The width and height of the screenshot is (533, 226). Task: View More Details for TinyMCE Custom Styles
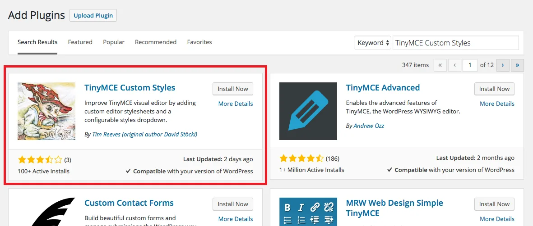click(236, 104)
